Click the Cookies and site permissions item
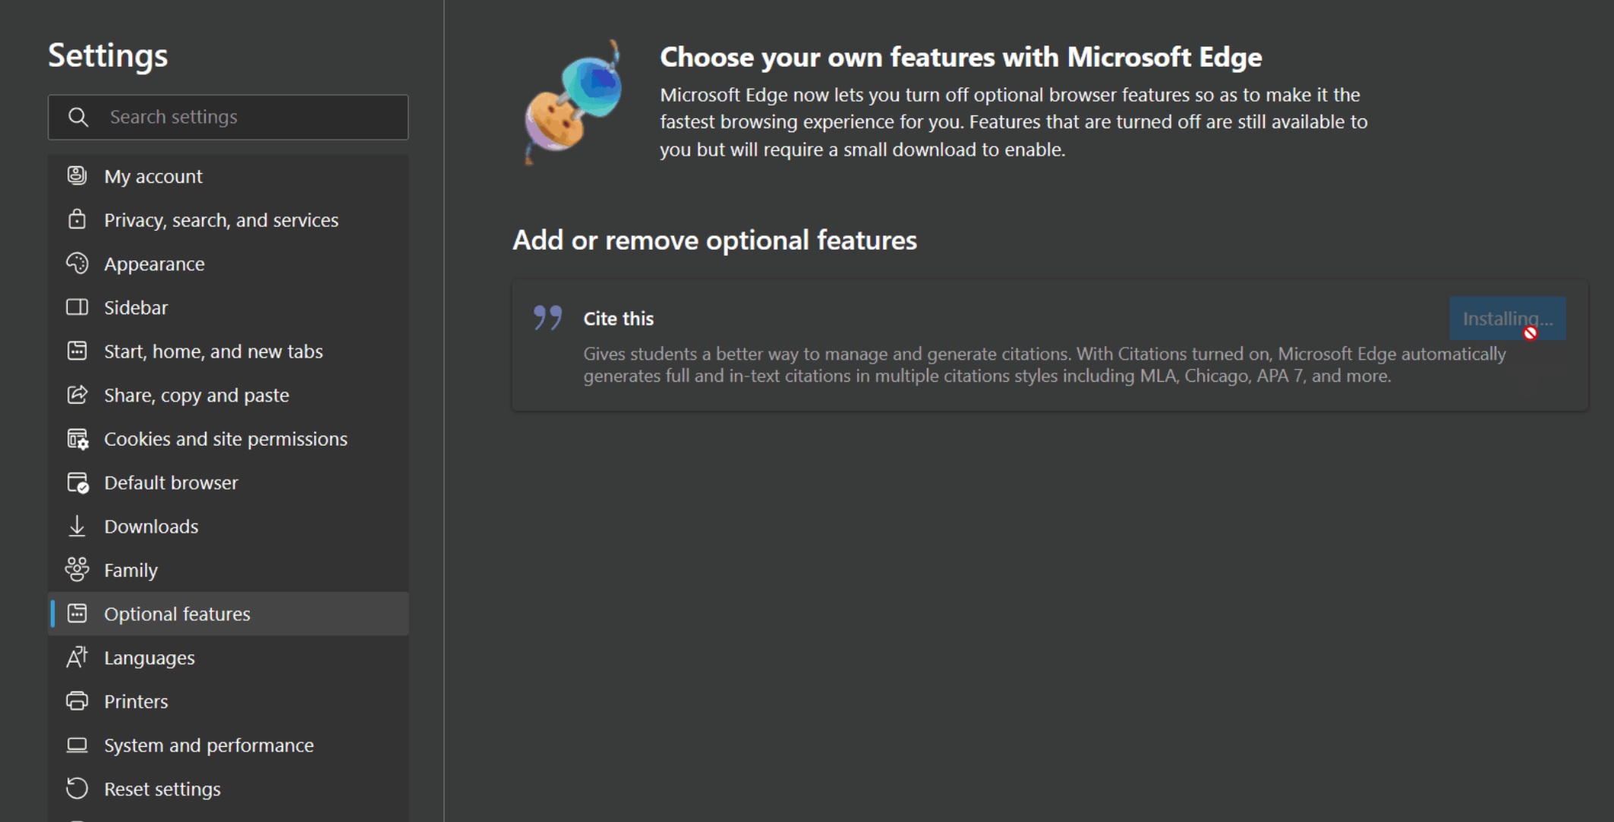1614x822 pixels. click(x=226, y=438)
